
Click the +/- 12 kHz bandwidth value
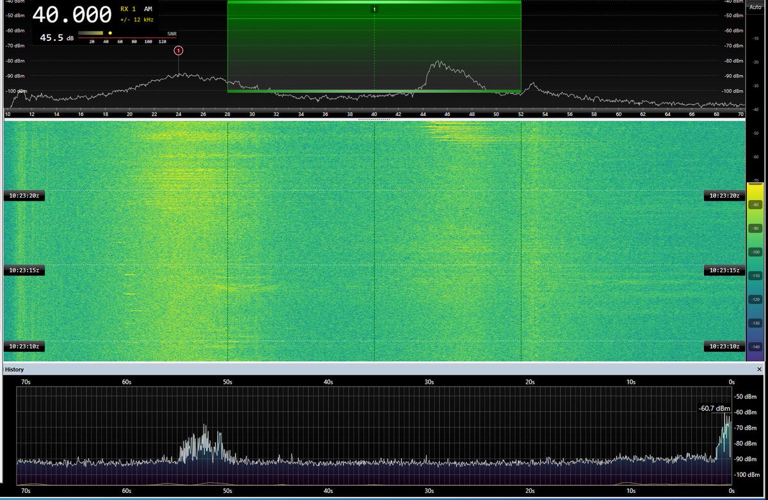point(136,20)
